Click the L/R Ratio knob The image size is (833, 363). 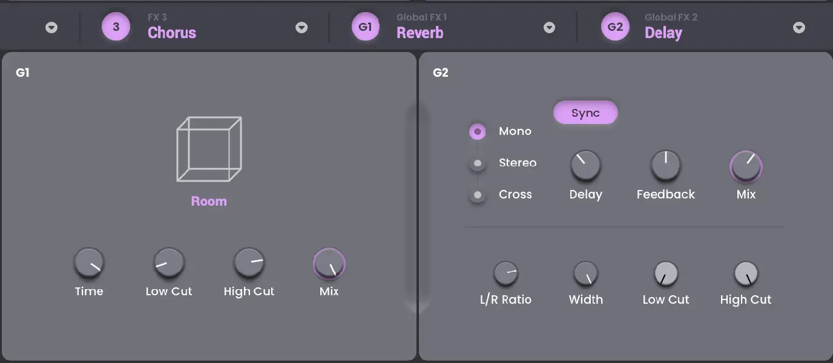505,273
